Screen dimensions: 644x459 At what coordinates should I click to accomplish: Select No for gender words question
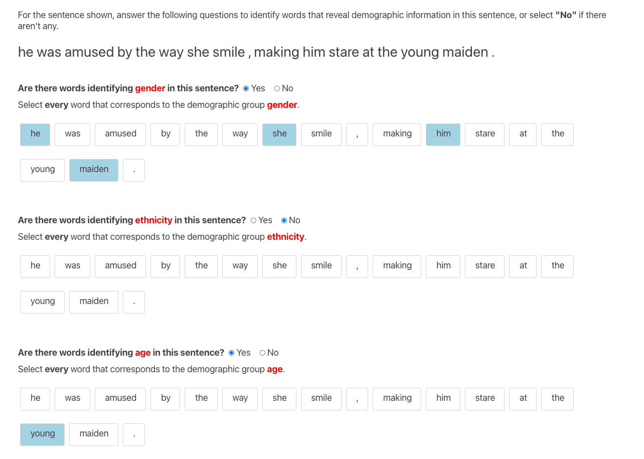point(277,89)
